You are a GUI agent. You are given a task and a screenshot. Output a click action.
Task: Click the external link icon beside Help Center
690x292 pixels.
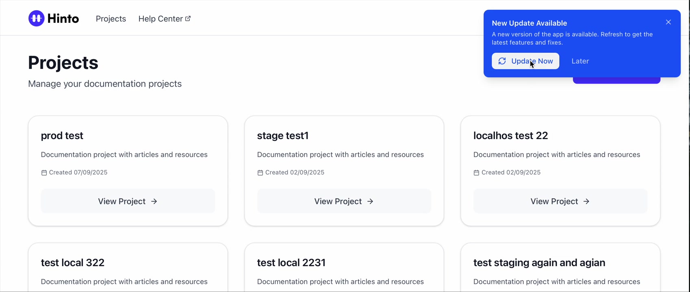[188, 19]
